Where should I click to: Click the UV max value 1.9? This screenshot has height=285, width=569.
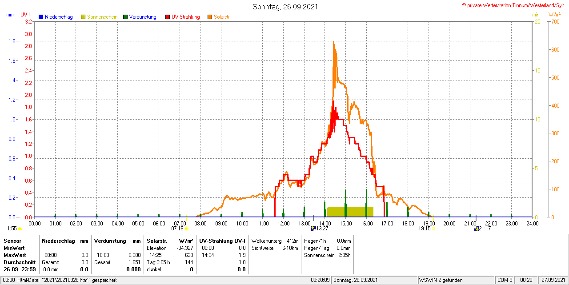click(x=242, y=255)
